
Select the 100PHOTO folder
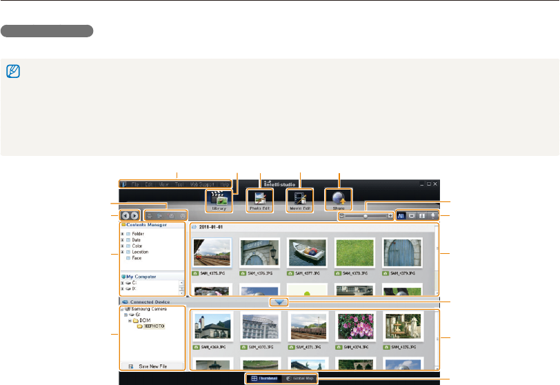154,326
